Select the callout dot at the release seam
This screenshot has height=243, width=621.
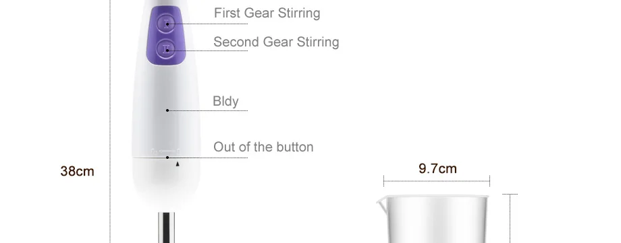[167, 158]
